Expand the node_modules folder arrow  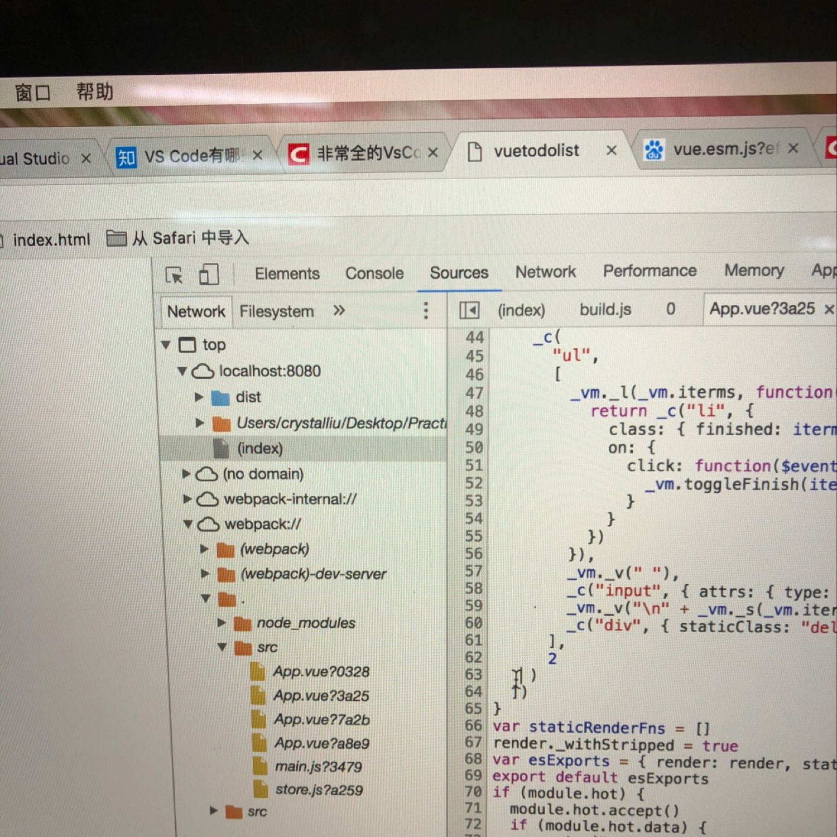point(222,623)
